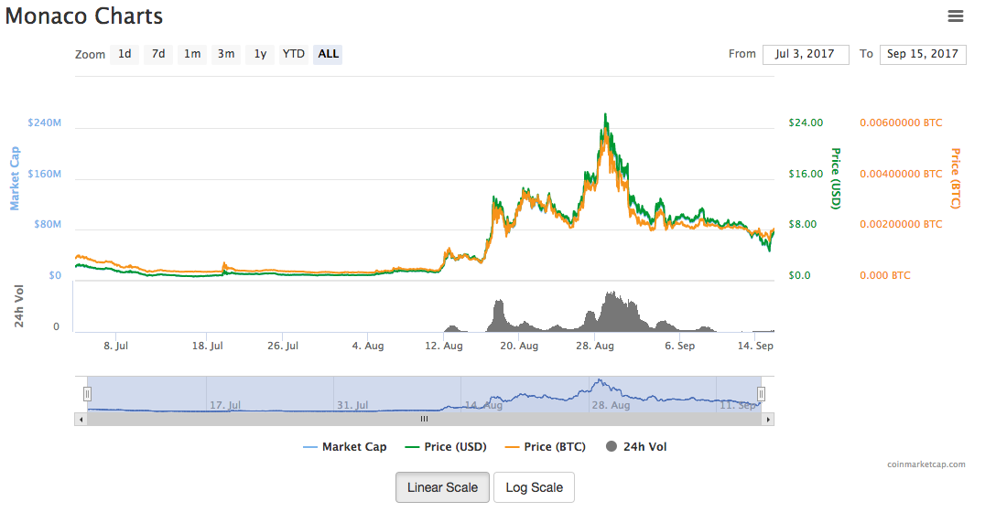Image resolution: width=996 pixels, height=512 pixels.
Task: Toggle 24h Vol series in legend
Action: click(636, 447)
